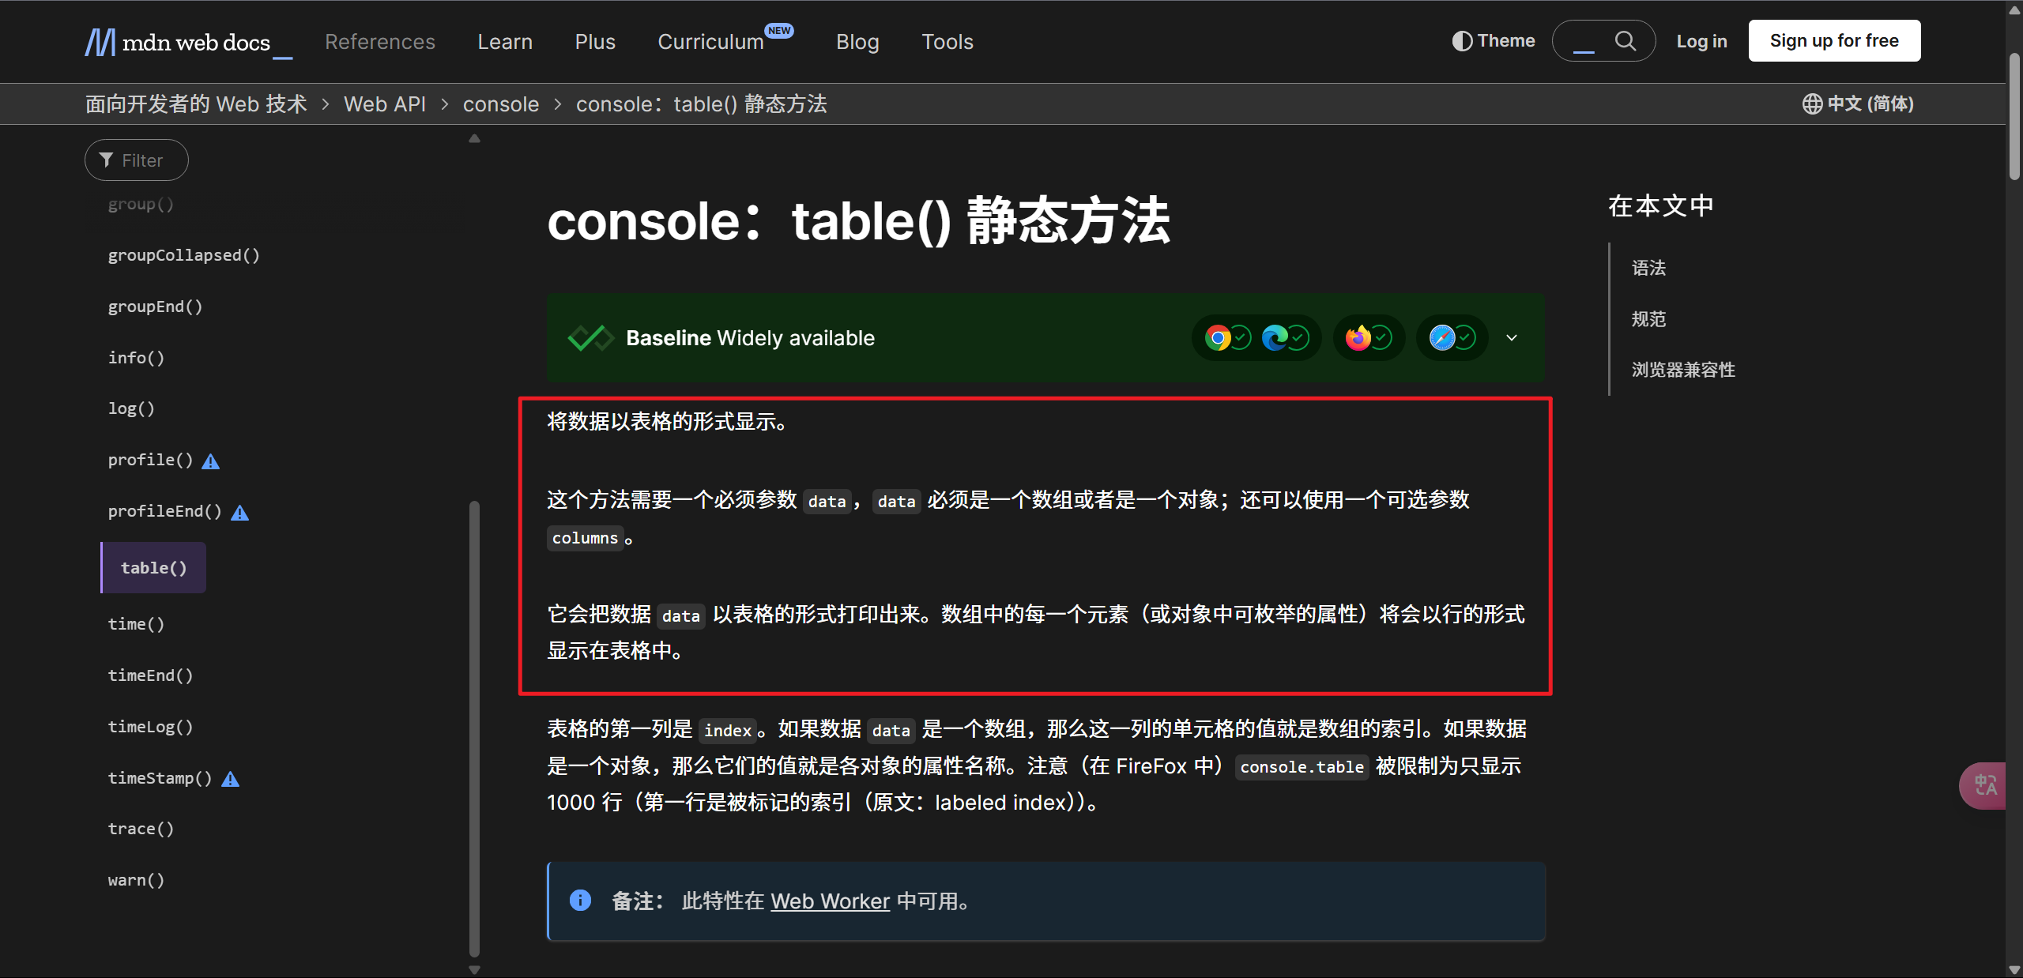The image size is (2023, 978).
Task: Click the Edge browser support icon
Action: (x=1274, y=338)
